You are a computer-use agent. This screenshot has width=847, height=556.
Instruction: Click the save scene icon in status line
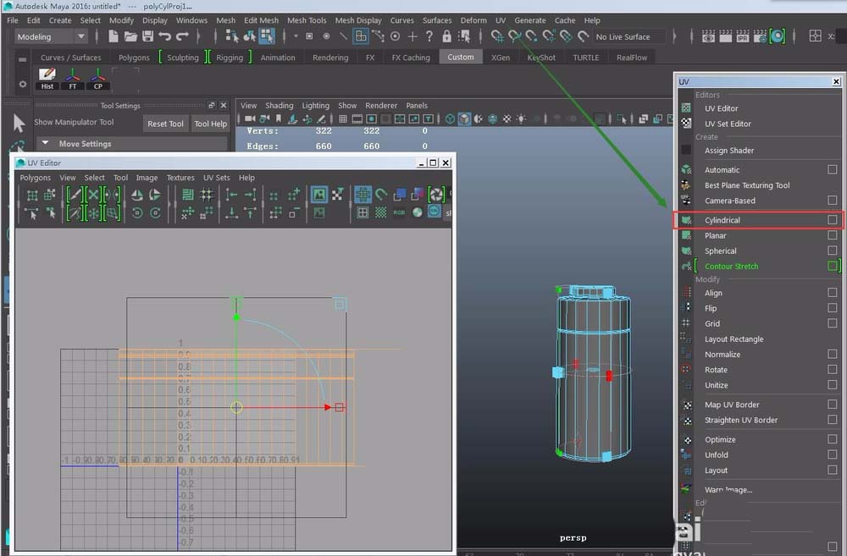click(x=148, y=36)
